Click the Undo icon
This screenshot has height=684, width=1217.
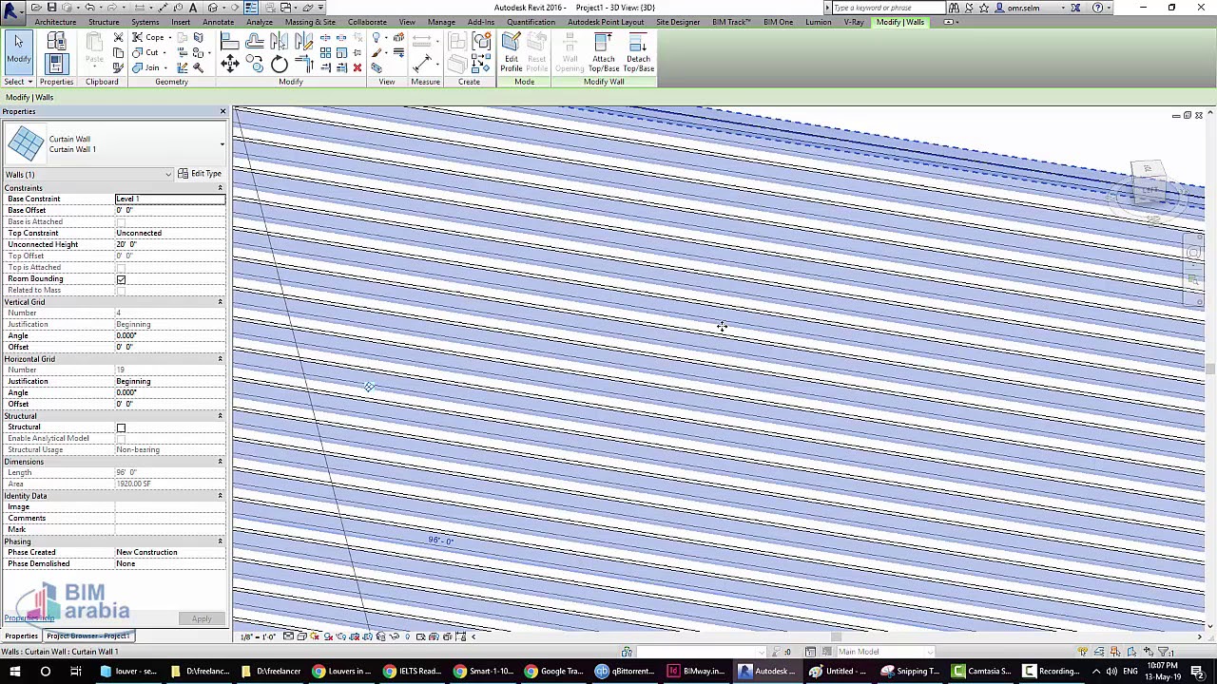click(x=90, y=8)
